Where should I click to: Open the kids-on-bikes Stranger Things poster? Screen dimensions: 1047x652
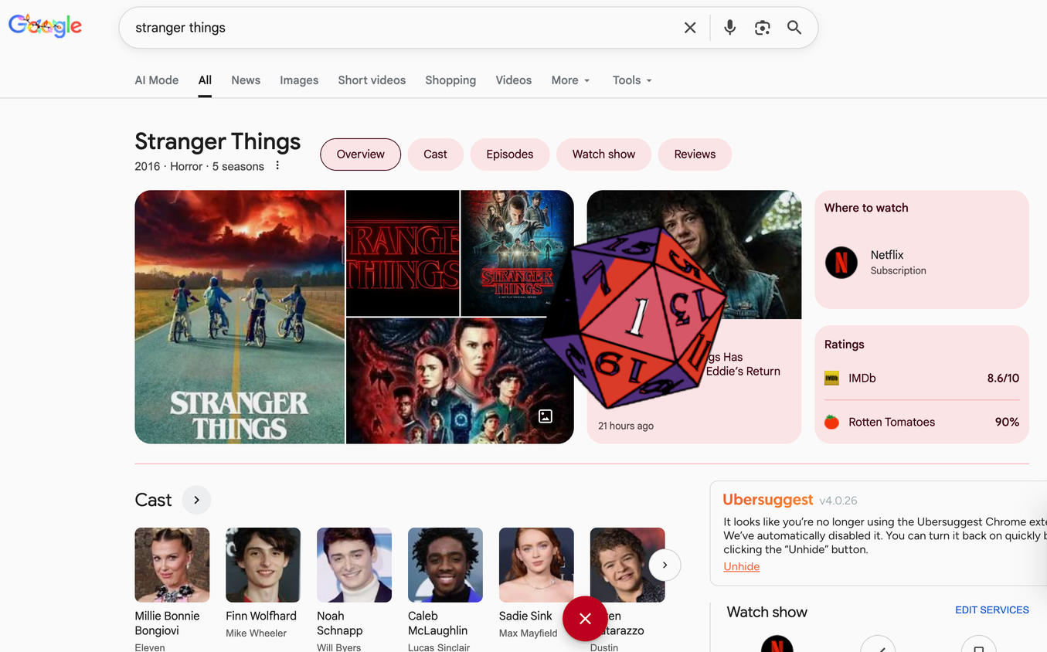240,317
